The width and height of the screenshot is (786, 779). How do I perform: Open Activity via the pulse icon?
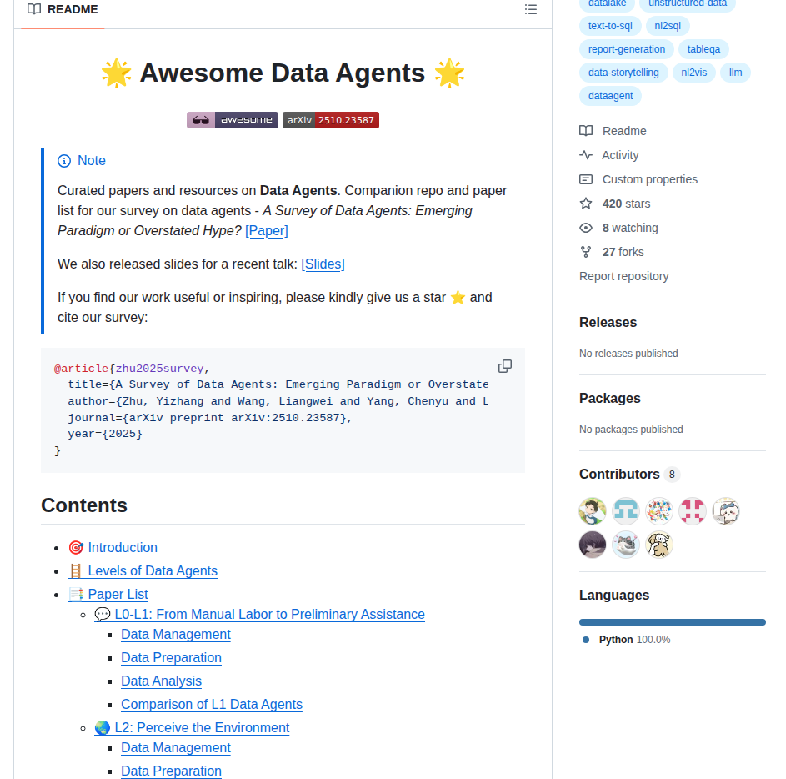click(x=585, y=155)
